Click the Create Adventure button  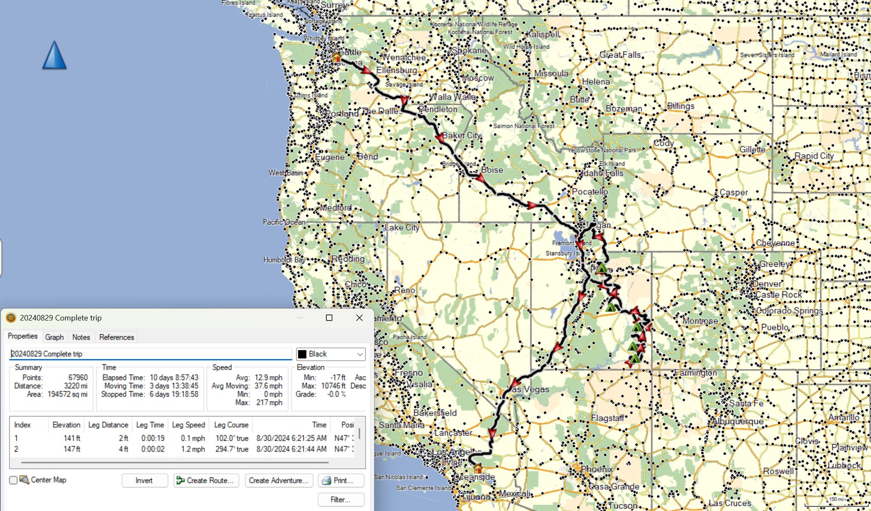(x=279, y=480)
